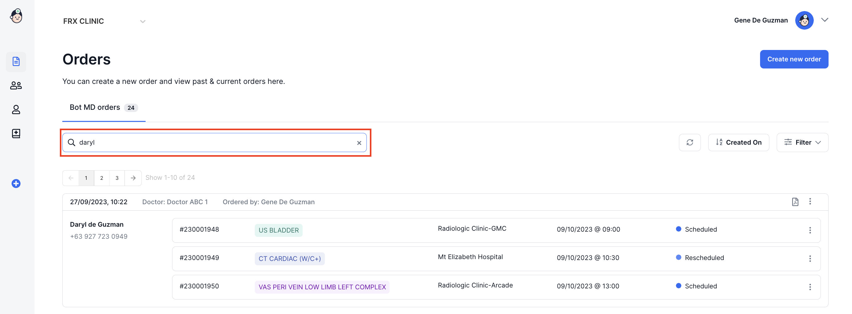Refresh the orders list
Viewport: 852px width, 314px height.
tap(690, 143)
